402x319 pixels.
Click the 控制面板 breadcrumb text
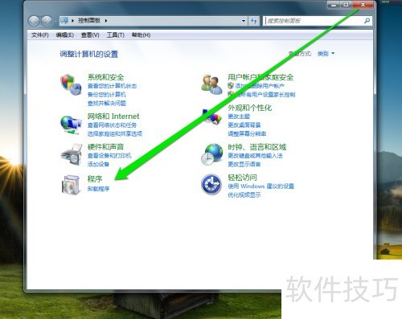point(89,20)
